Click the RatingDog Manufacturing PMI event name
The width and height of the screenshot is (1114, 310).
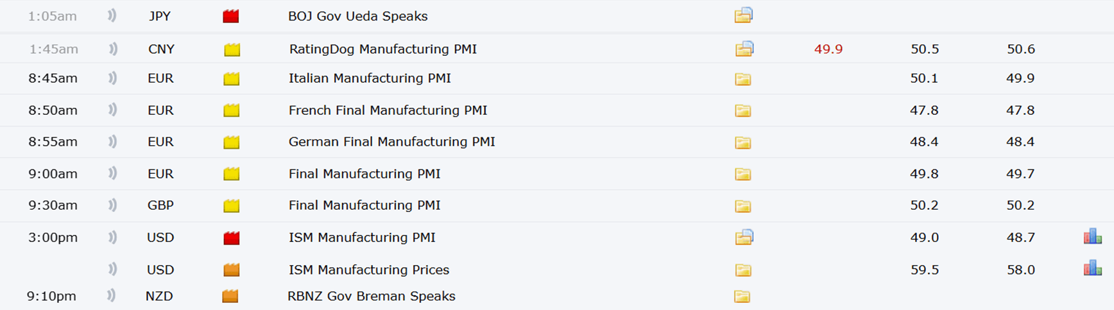pos(382,49)
